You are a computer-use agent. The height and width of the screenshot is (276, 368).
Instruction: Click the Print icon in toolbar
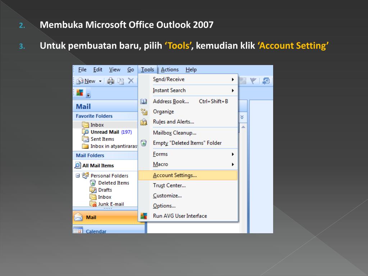coord(111,81)
